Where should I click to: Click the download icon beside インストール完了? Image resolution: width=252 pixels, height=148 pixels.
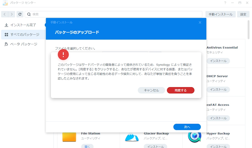point(6,25)
